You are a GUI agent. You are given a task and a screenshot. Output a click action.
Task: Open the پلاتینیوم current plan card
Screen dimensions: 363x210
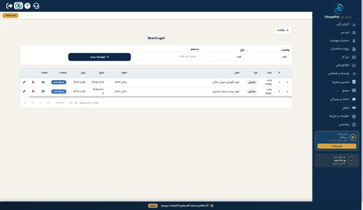tap(337, 160)
